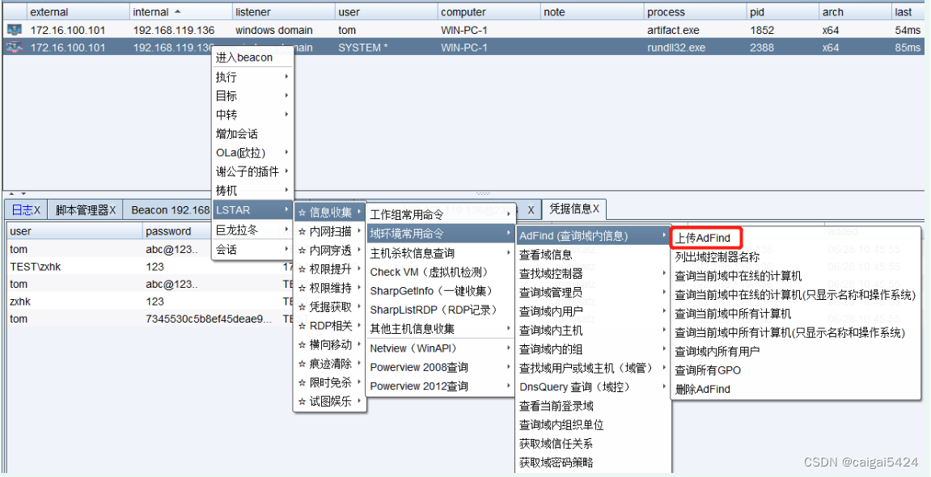931x477 pixels.
Task: Open 进入beacon from the context menu
Action: pos(252,57)
